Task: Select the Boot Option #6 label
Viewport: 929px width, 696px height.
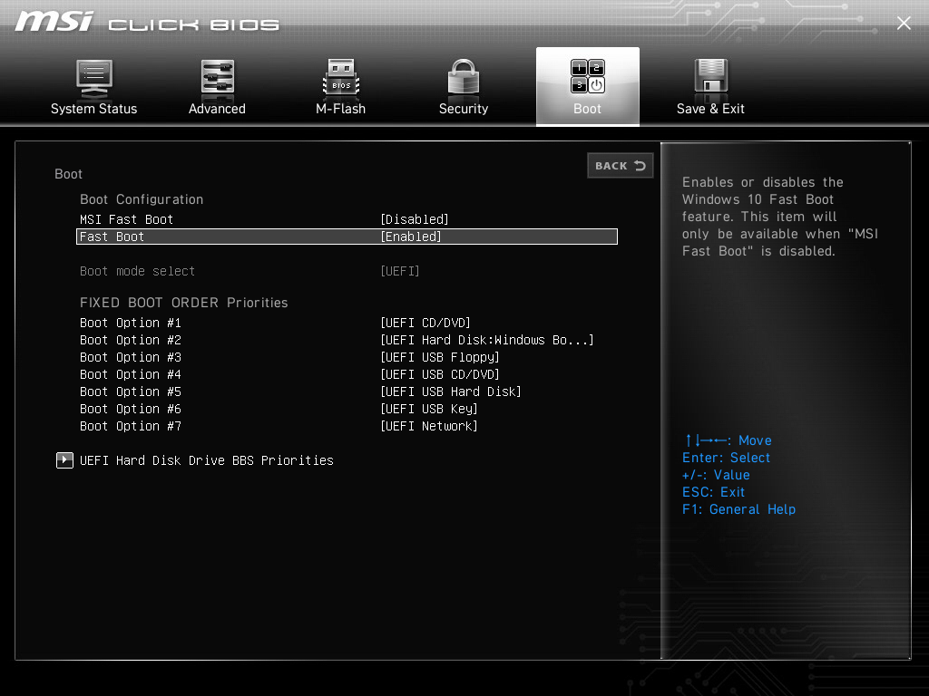Action: (x=131, y=409)
